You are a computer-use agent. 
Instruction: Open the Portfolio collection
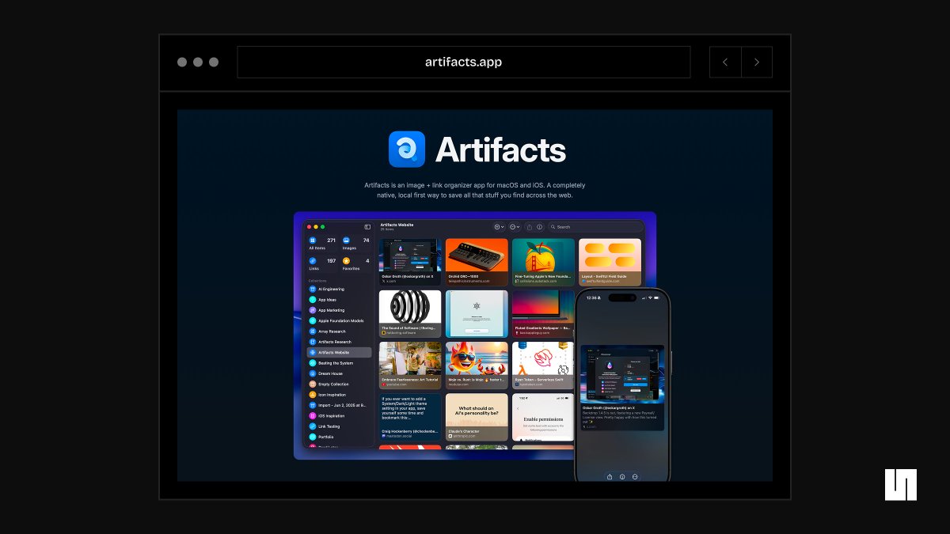pos(339,437)
